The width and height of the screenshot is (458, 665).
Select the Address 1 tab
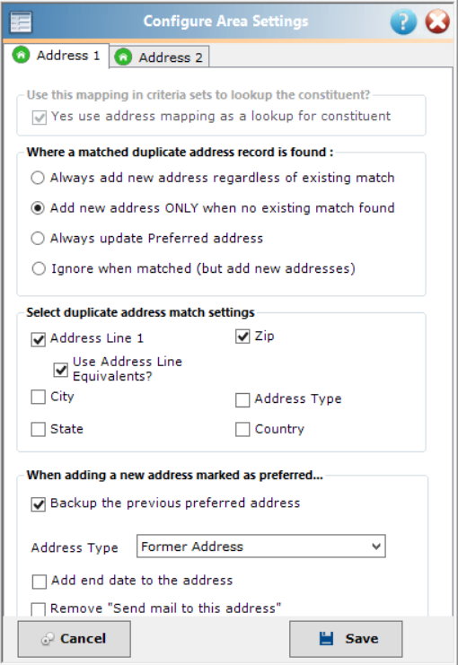(x=56, y=55)
